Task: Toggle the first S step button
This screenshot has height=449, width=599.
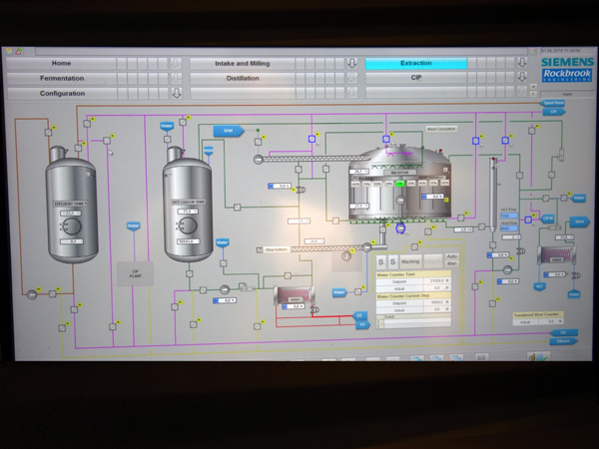Action: (x=380, y=260)
